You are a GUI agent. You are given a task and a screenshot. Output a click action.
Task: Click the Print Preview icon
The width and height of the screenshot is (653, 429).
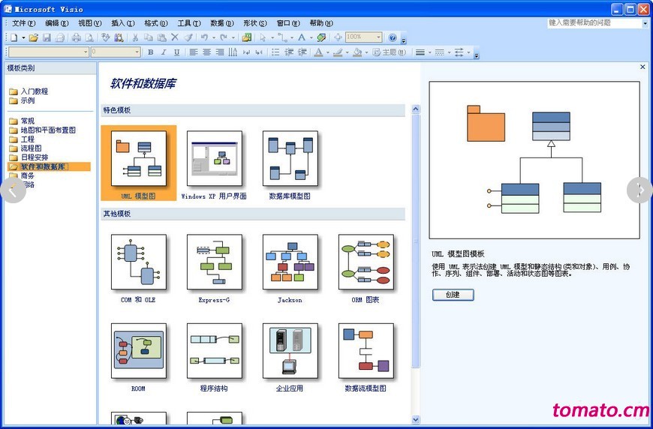tap(89, 37)
